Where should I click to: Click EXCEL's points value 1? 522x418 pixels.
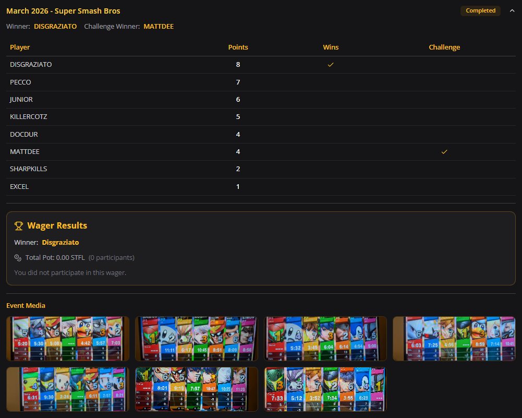click(x=238, y=186)
